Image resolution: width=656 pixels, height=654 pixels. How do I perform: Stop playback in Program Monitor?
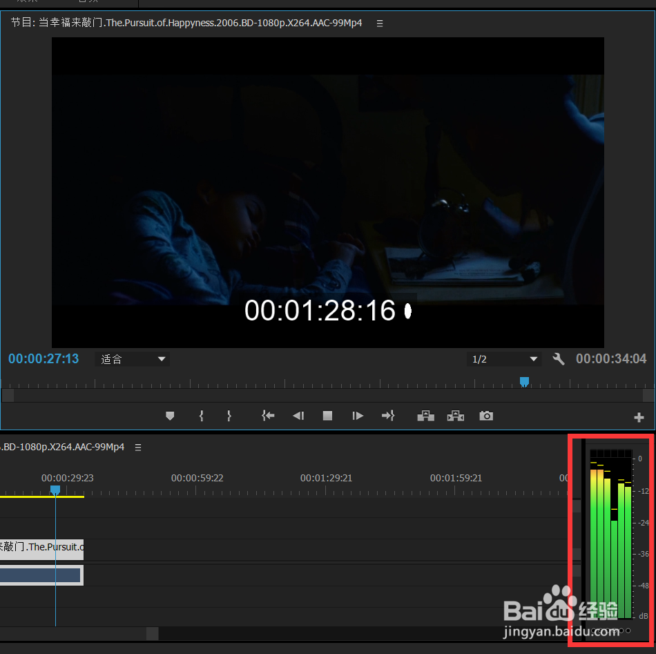tap(327, 416)
